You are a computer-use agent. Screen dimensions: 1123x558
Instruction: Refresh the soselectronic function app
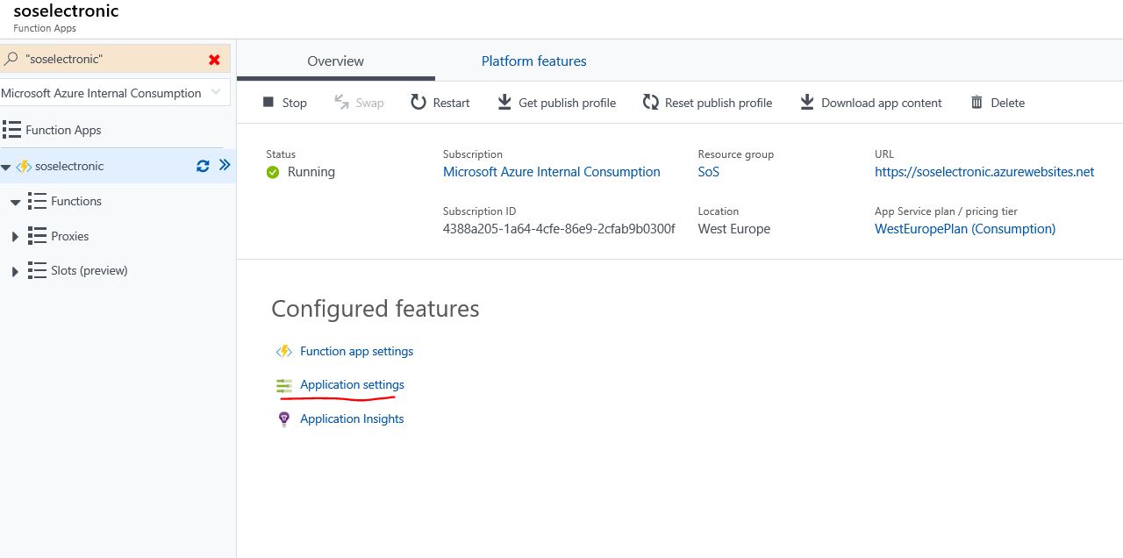click(203, 166)
